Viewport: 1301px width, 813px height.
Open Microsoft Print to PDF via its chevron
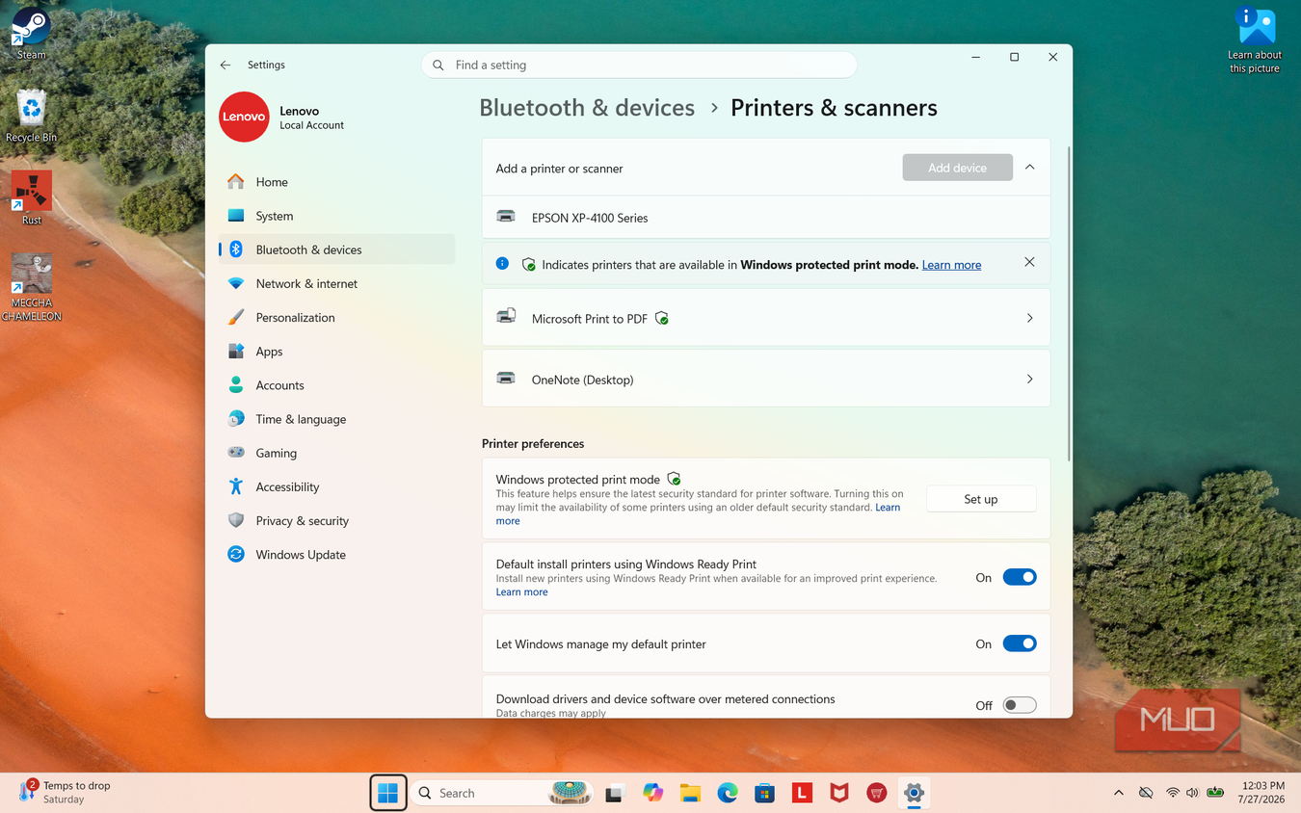click(1030, 318)
